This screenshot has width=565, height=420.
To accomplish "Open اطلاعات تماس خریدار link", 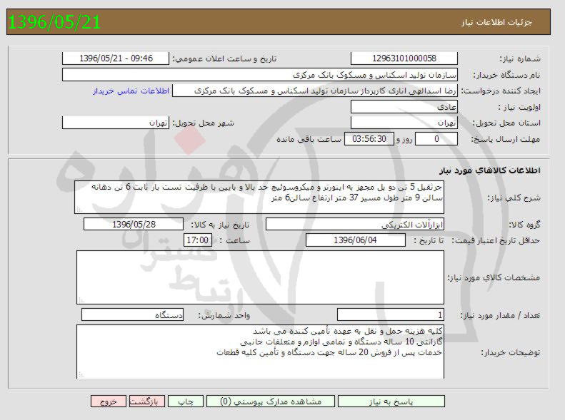I will tap(131, 91).
